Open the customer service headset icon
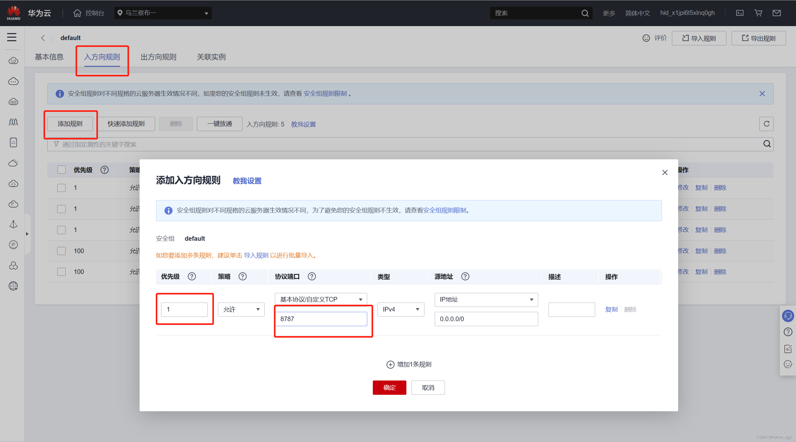 pyautogui.click(x=788, y=316)
